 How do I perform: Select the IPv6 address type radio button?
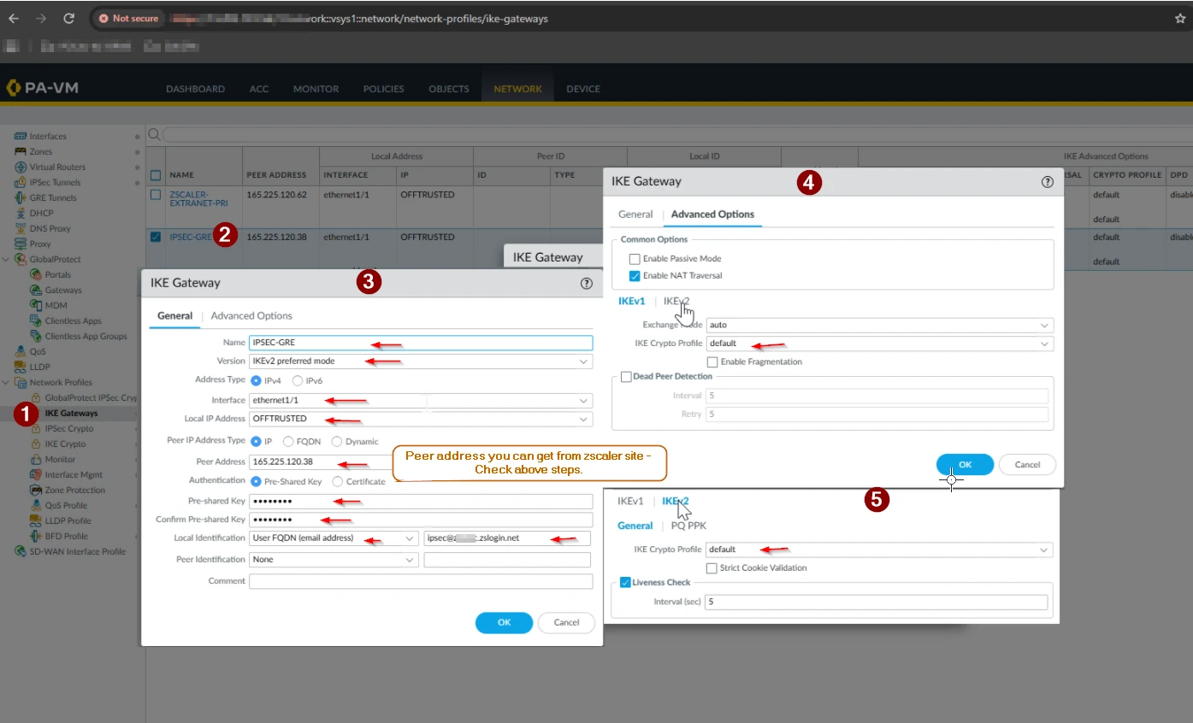298,380
